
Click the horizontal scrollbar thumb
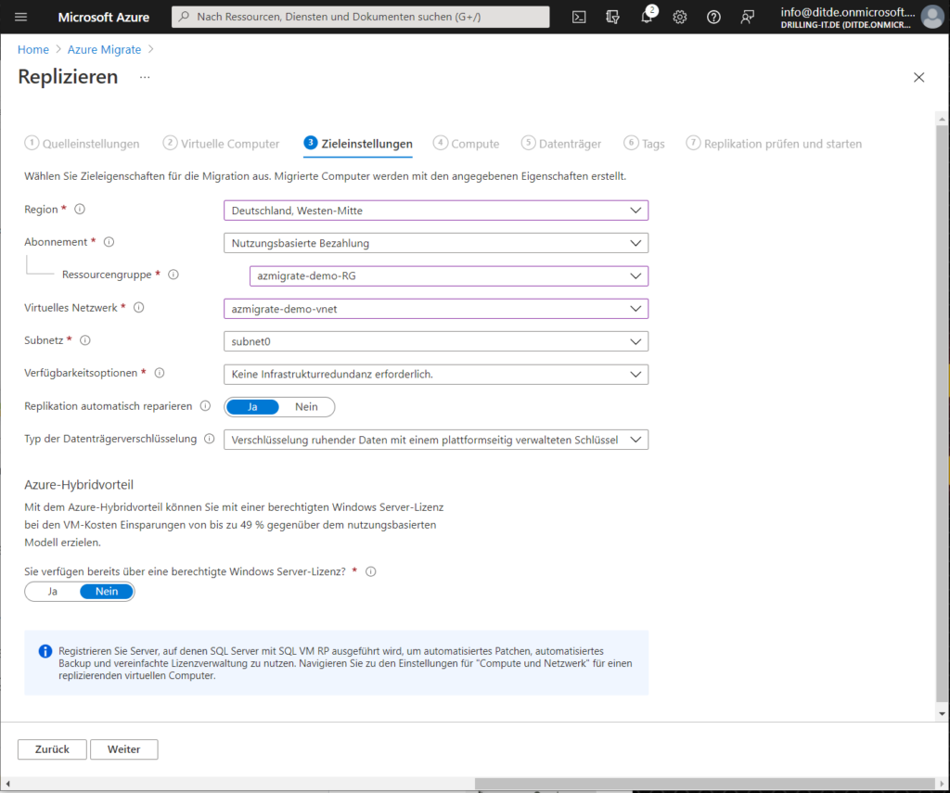(x=705, y=784)
